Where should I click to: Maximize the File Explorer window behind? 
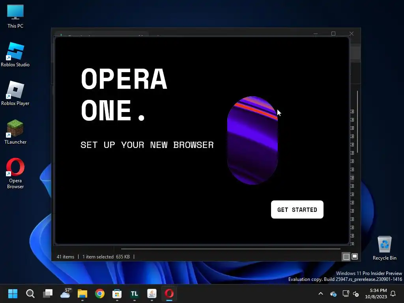[333, 34]
